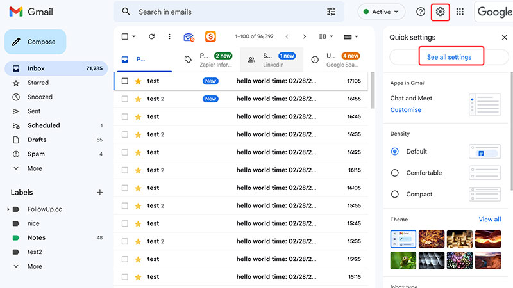Select the 16:15 test 2 email checkbox
513x288 pixels.
tap(124, 170)
